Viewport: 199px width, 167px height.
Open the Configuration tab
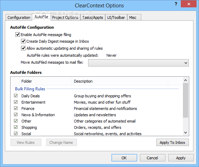pyautogui.click(x=19, y=18)
